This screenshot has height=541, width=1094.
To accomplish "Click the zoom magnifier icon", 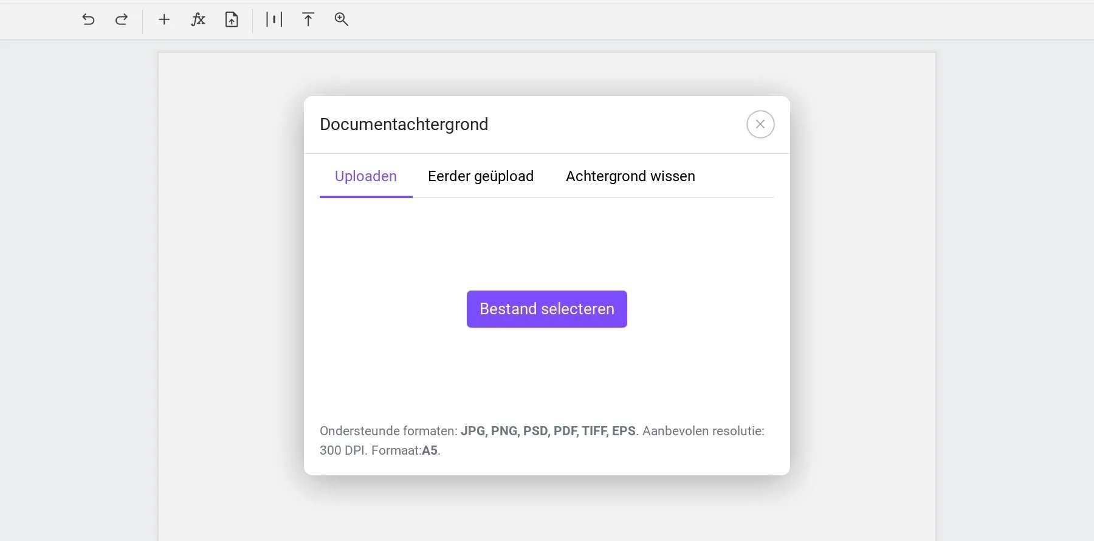I will click(342, 19).
